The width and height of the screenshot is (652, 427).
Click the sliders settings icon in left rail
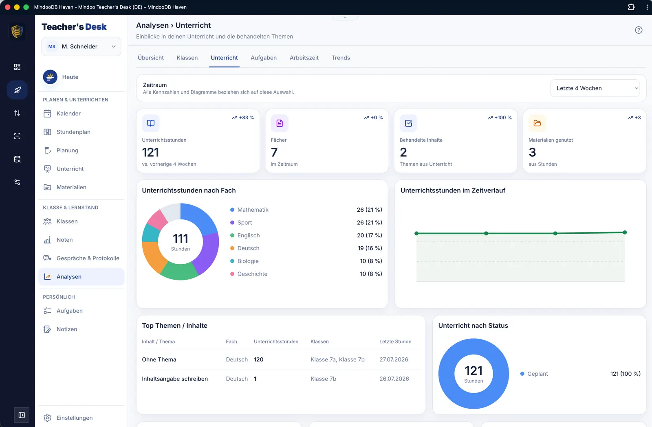(17, 182)
